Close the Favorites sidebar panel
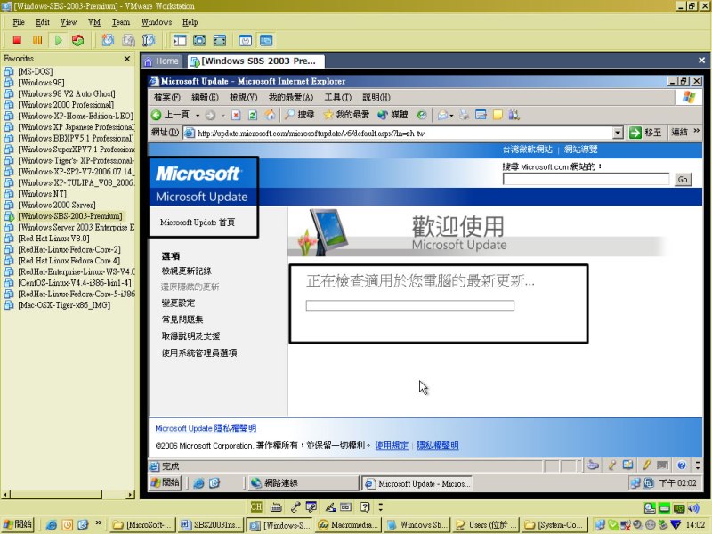The image size is (712, 534). [x=127, y=59]
